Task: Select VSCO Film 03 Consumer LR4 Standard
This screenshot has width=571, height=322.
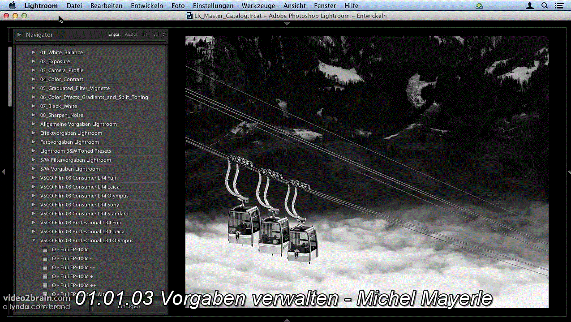Action: click(84, 214)
